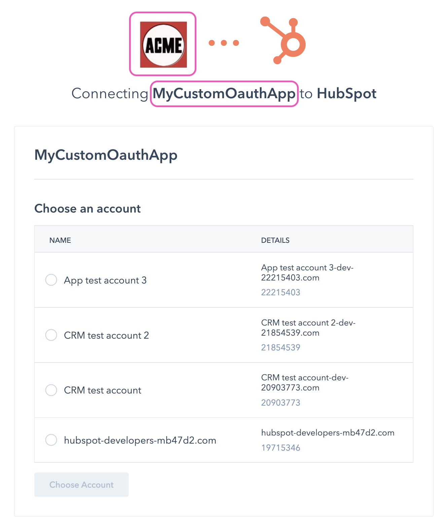Click the DETAILS column header

[x=275, y=240]
